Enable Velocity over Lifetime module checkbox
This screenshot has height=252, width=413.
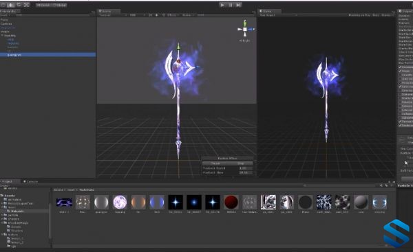[x=401, y=75]
